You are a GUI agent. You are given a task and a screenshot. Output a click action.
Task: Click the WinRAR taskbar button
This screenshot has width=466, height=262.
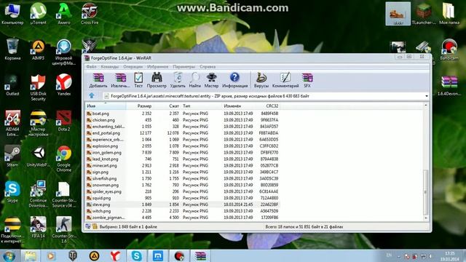201,256
